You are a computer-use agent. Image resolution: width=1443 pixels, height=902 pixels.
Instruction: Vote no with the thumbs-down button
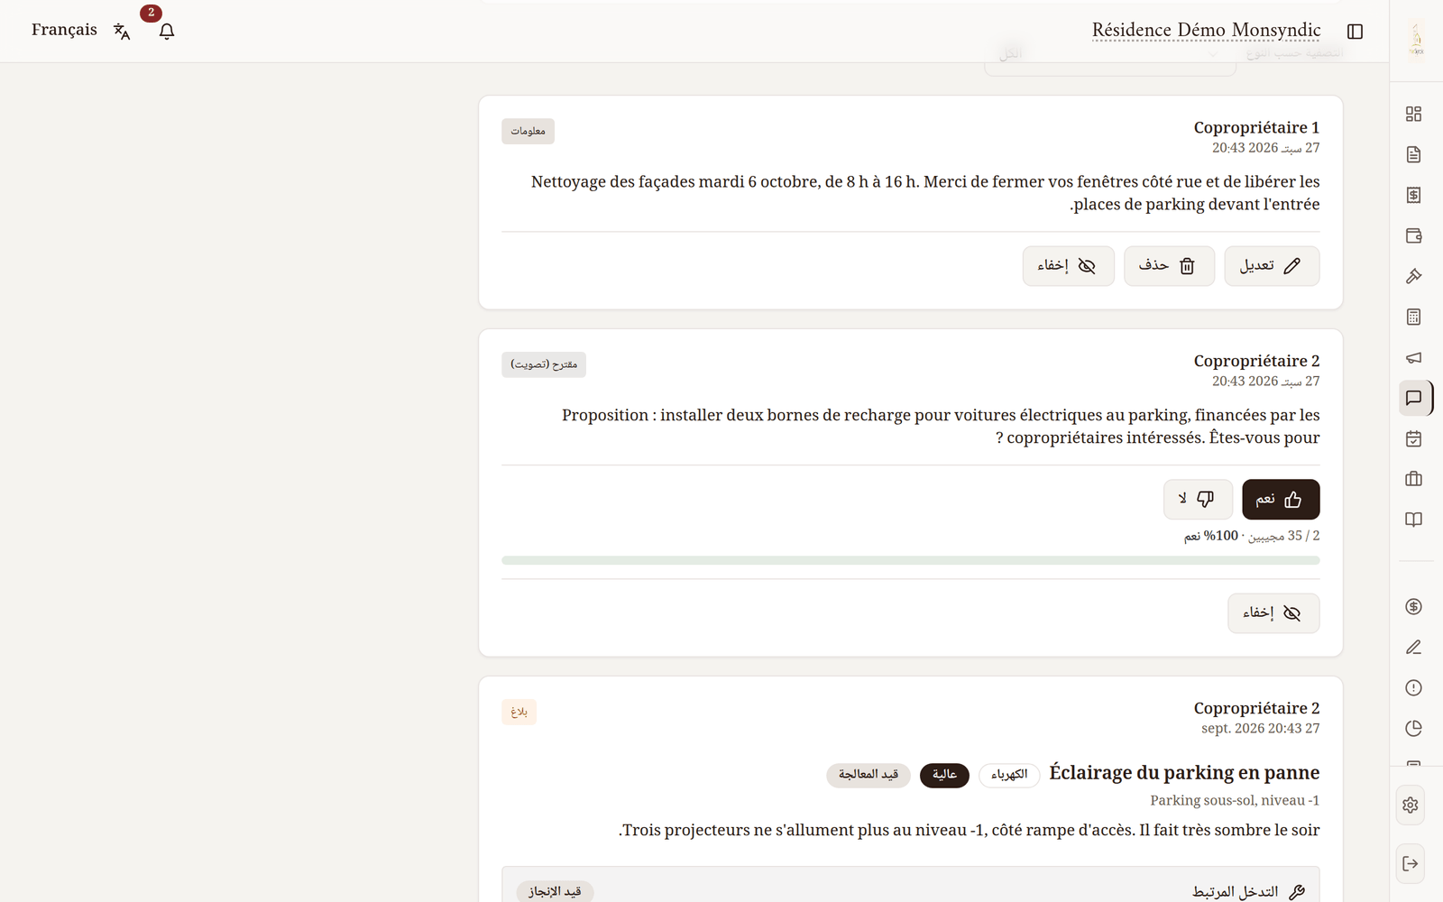tap(1198, 500)
